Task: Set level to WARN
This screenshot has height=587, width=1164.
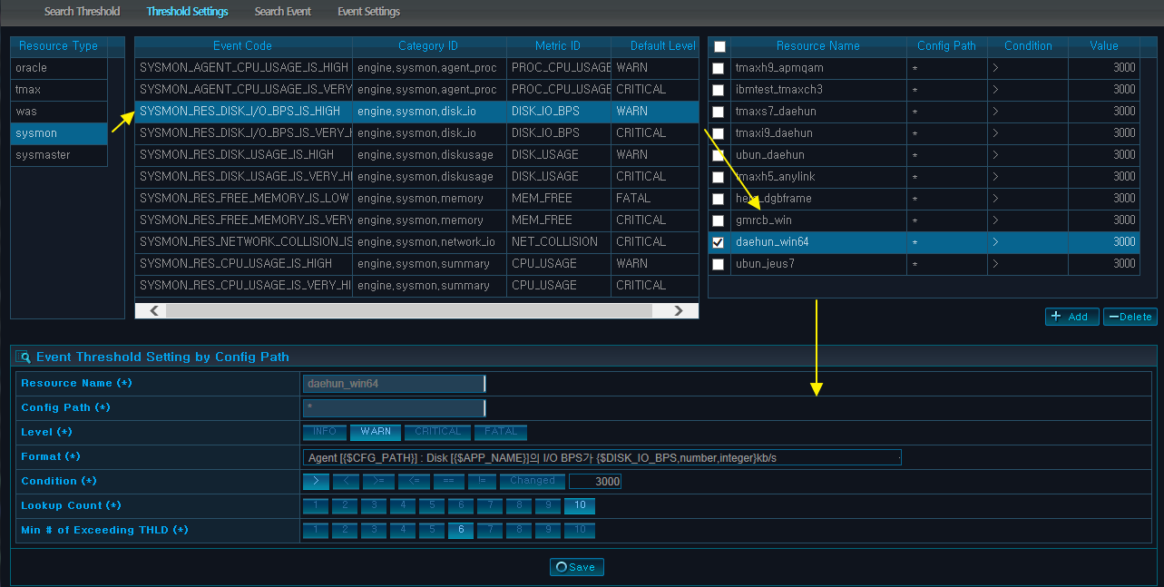Action: point(376,432)
